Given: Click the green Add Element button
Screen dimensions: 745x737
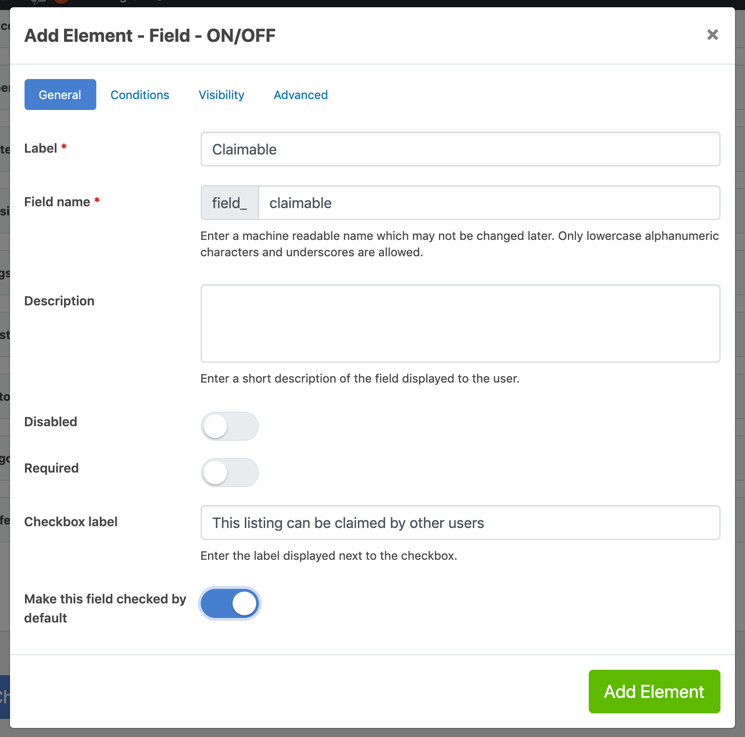Looking at the screenshot, I should 655,692.
